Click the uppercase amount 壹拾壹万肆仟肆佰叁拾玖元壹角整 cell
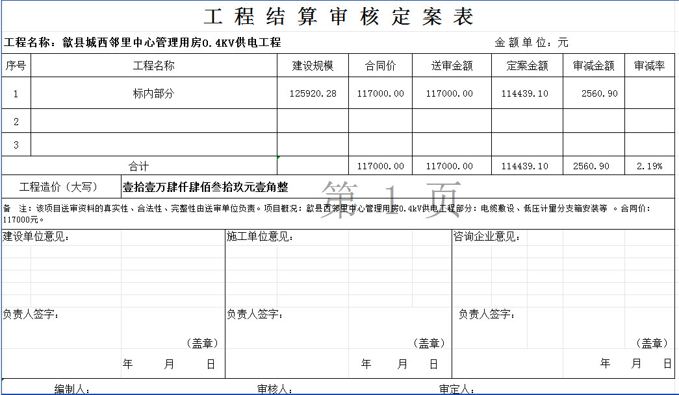The height and width of the screenshot is (395, 679). pos(205,187)
